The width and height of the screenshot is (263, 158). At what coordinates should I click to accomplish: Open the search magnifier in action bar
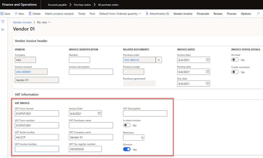(x=258, y=13)
